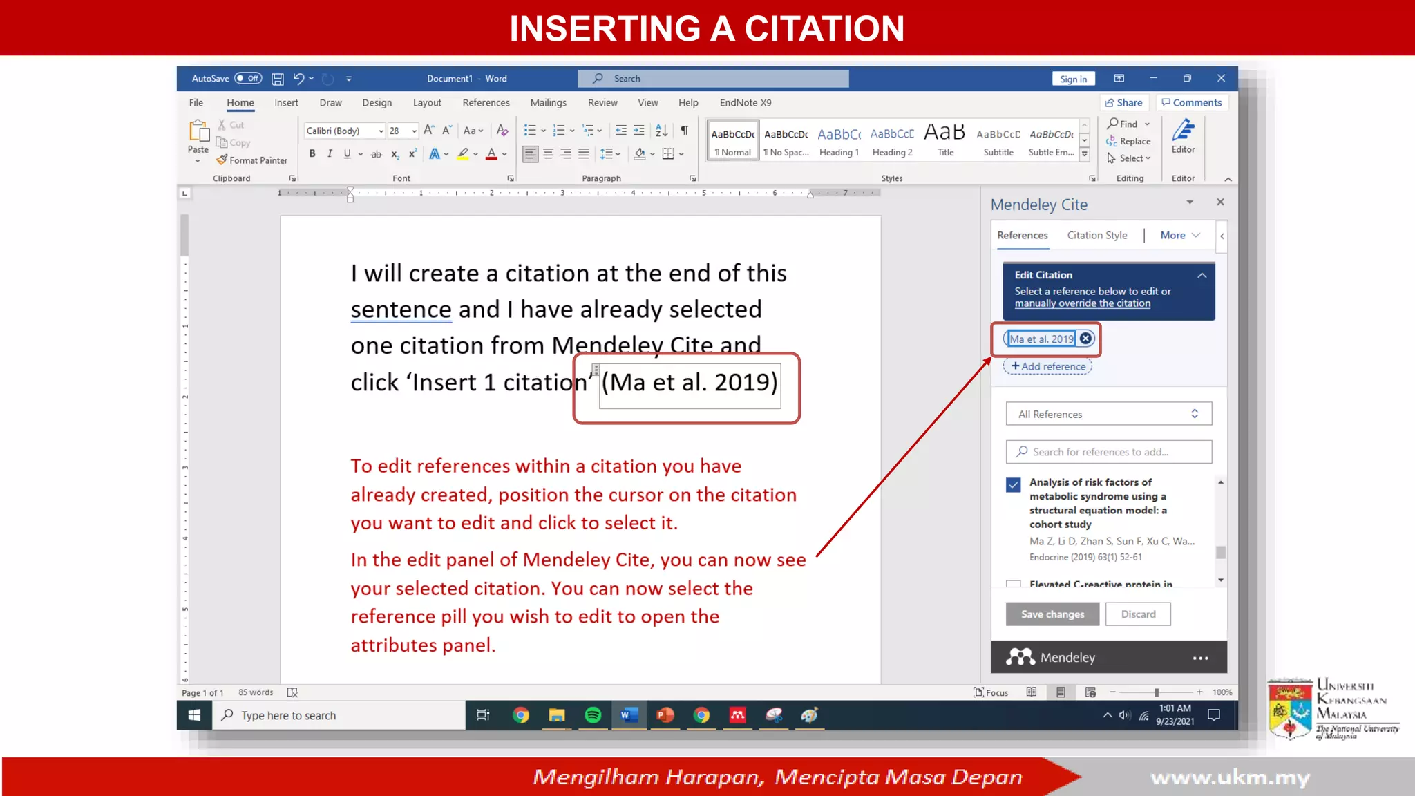The width and height of the screenshot is (1415, 796).
Task: Remove the Ma et al. 2019 reference pill
Action: point(1085,339)
